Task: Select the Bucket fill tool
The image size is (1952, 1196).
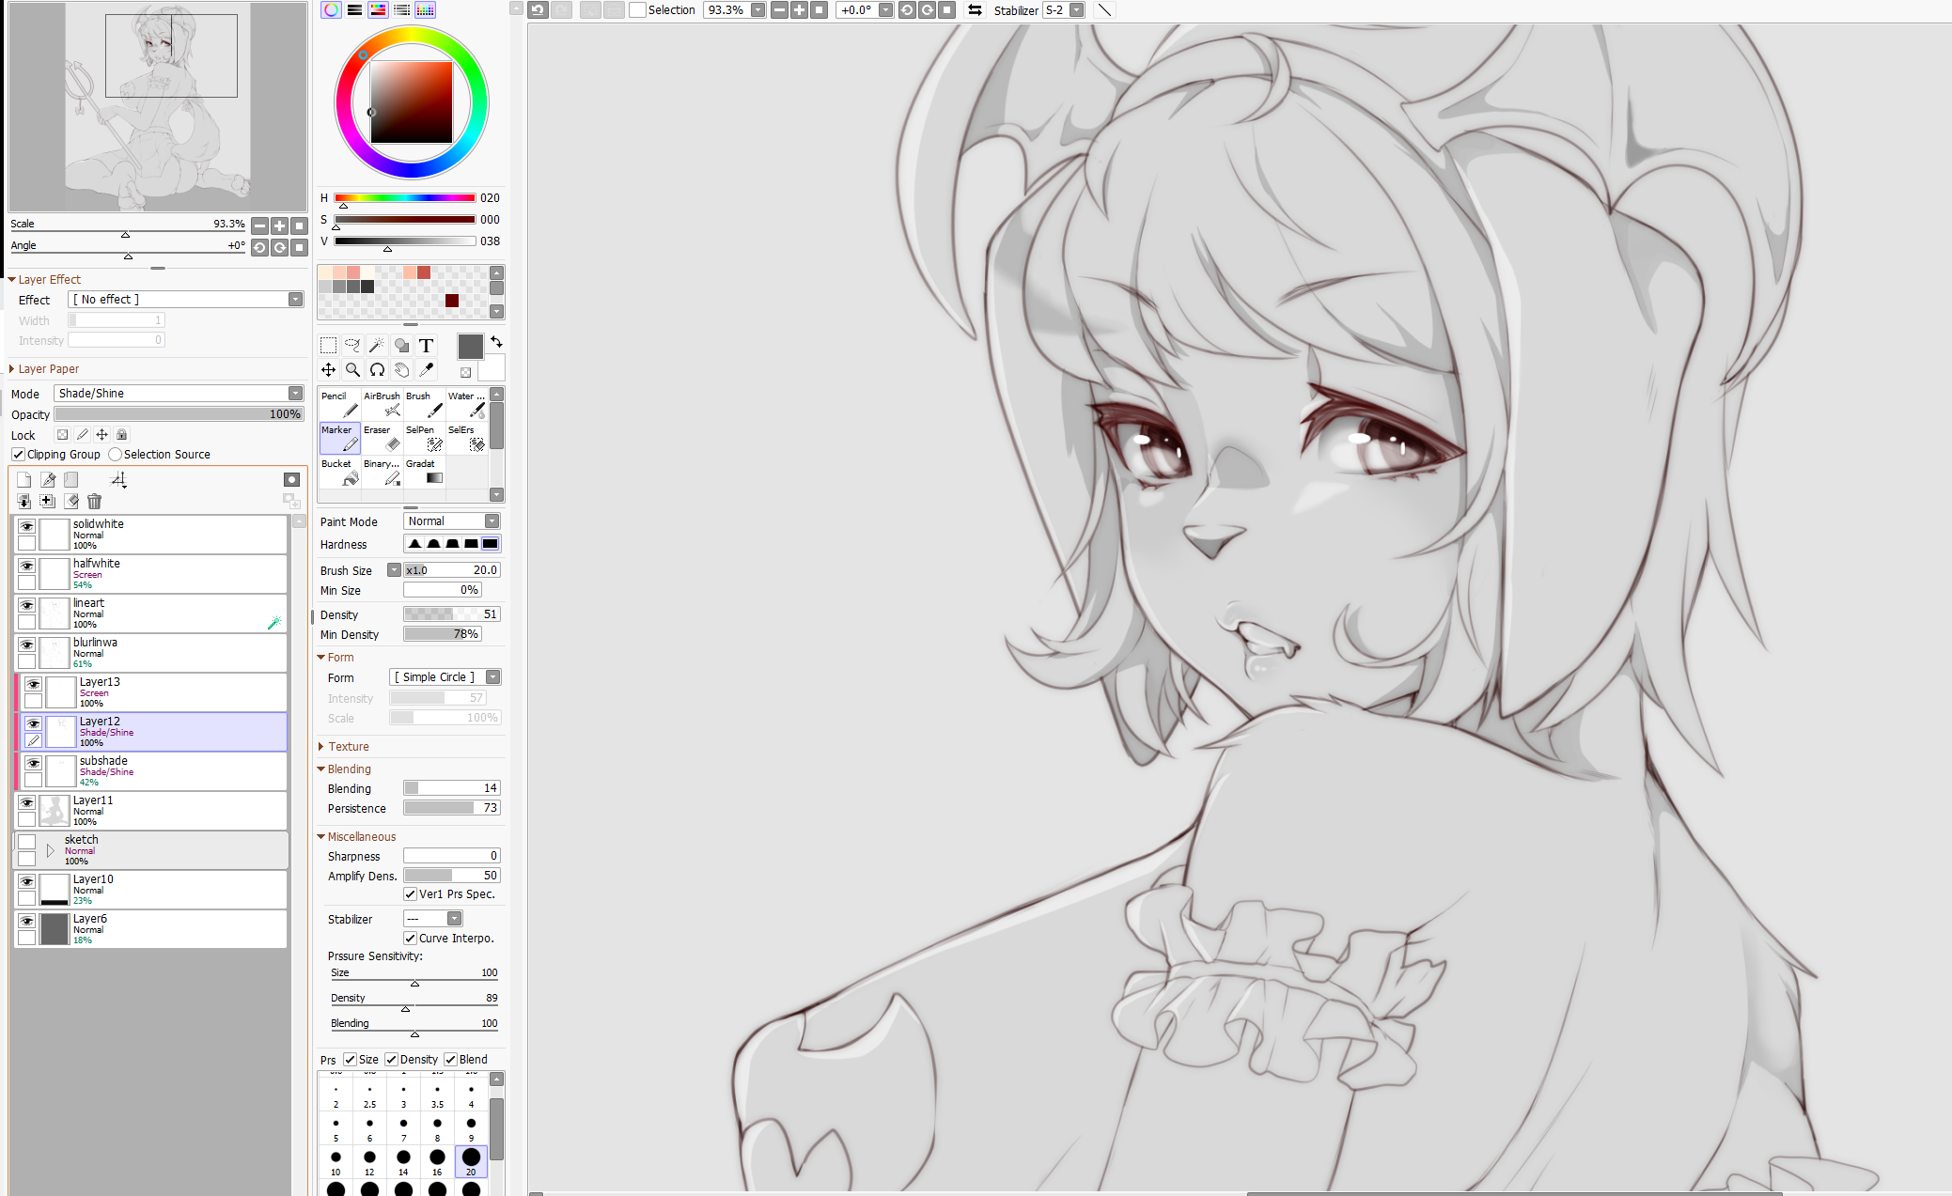Action: tap(339, 473)
